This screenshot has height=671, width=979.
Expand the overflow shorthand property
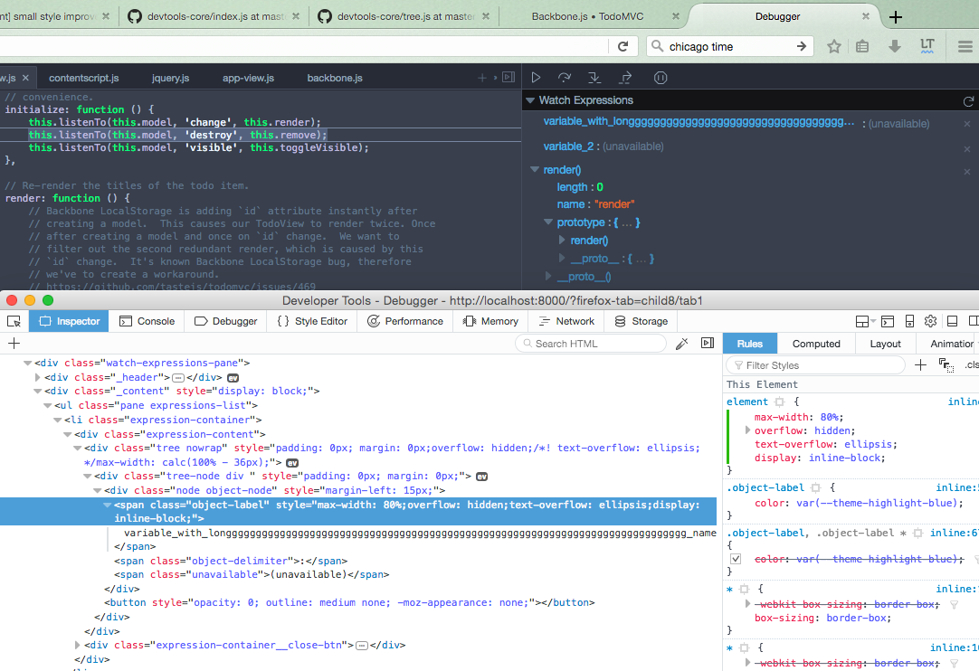747,430
